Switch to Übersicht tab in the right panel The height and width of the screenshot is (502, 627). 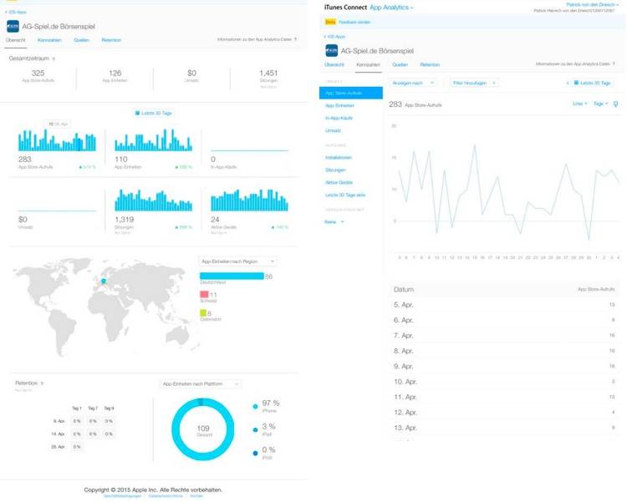click(x=334, y=64)
